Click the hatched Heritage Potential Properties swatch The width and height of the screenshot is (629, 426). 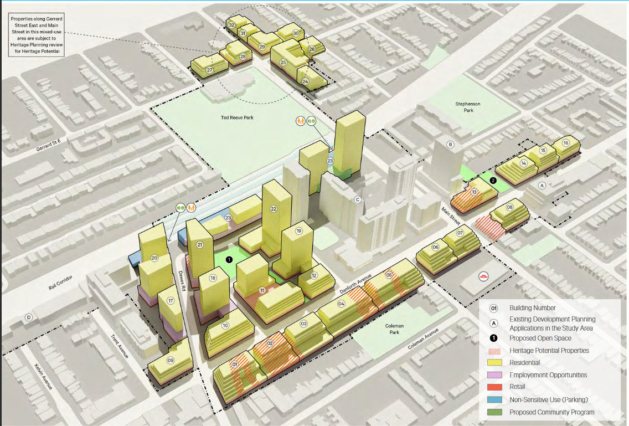click(494, 351)
